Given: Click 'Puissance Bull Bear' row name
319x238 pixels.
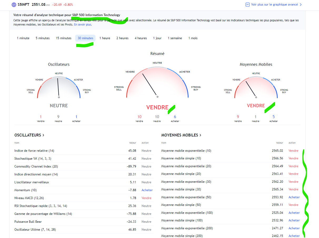Looking at the screenshot, I should pos(28,222).
